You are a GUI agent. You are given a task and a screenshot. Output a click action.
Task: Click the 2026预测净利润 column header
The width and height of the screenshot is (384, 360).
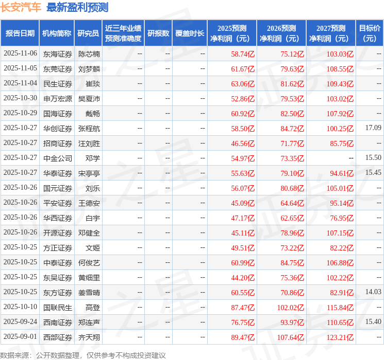coord(281,33)
